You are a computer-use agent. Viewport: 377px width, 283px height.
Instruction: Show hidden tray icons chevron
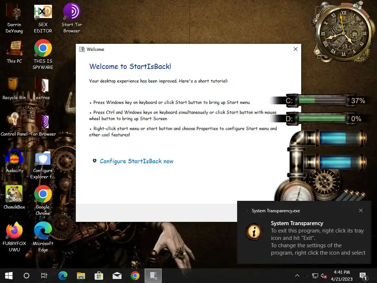297,276
